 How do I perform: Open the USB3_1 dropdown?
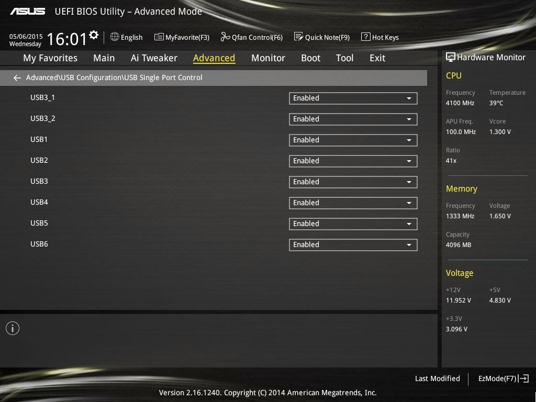click(353, 98)
